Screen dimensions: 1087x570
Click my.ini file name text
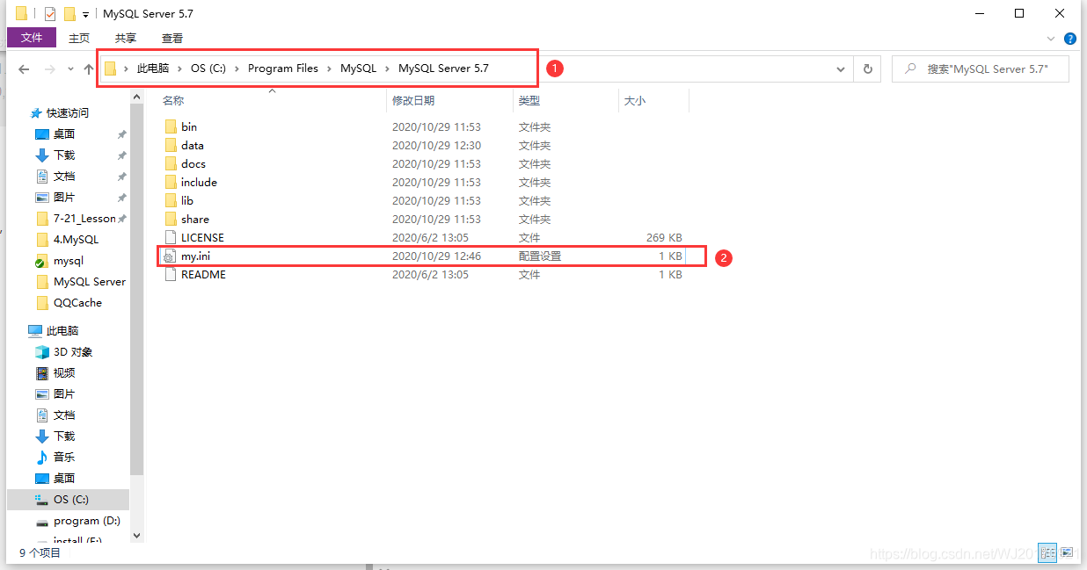195,256
